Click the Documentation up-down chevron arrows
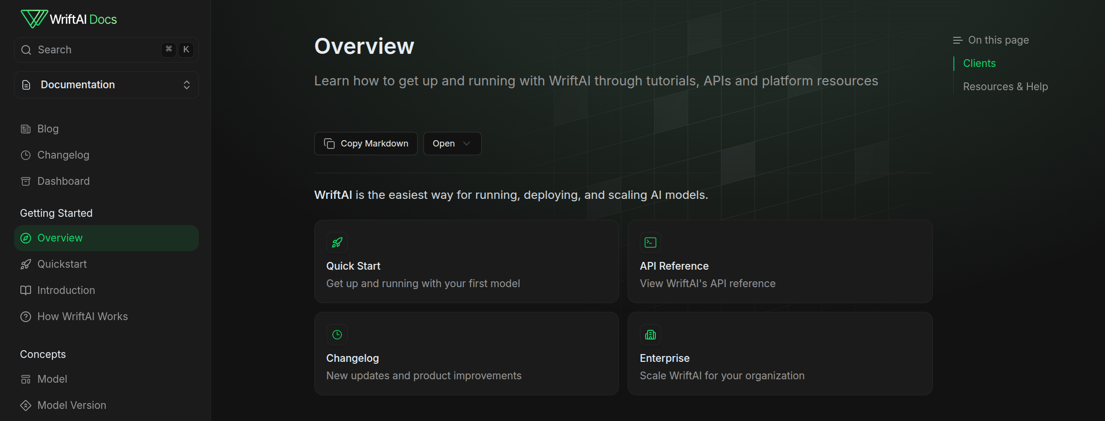 click(187, 85)
